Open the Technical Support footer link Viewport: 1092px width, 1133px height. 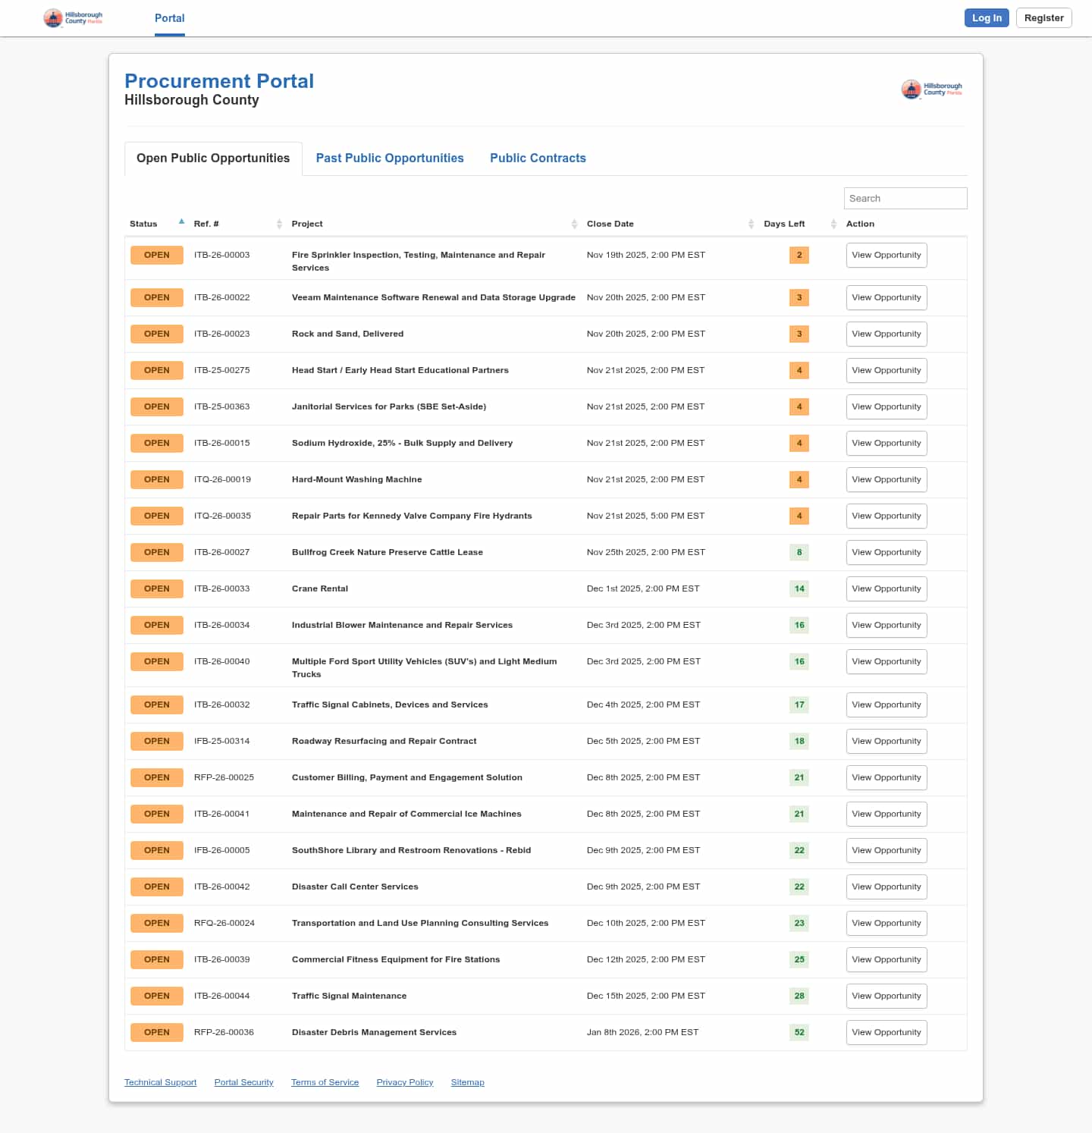coord(160,1082)
